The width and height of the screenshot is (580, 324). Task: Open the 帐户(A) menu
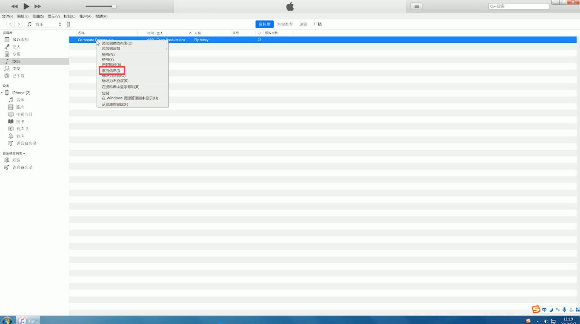click(x=85, y=17)
